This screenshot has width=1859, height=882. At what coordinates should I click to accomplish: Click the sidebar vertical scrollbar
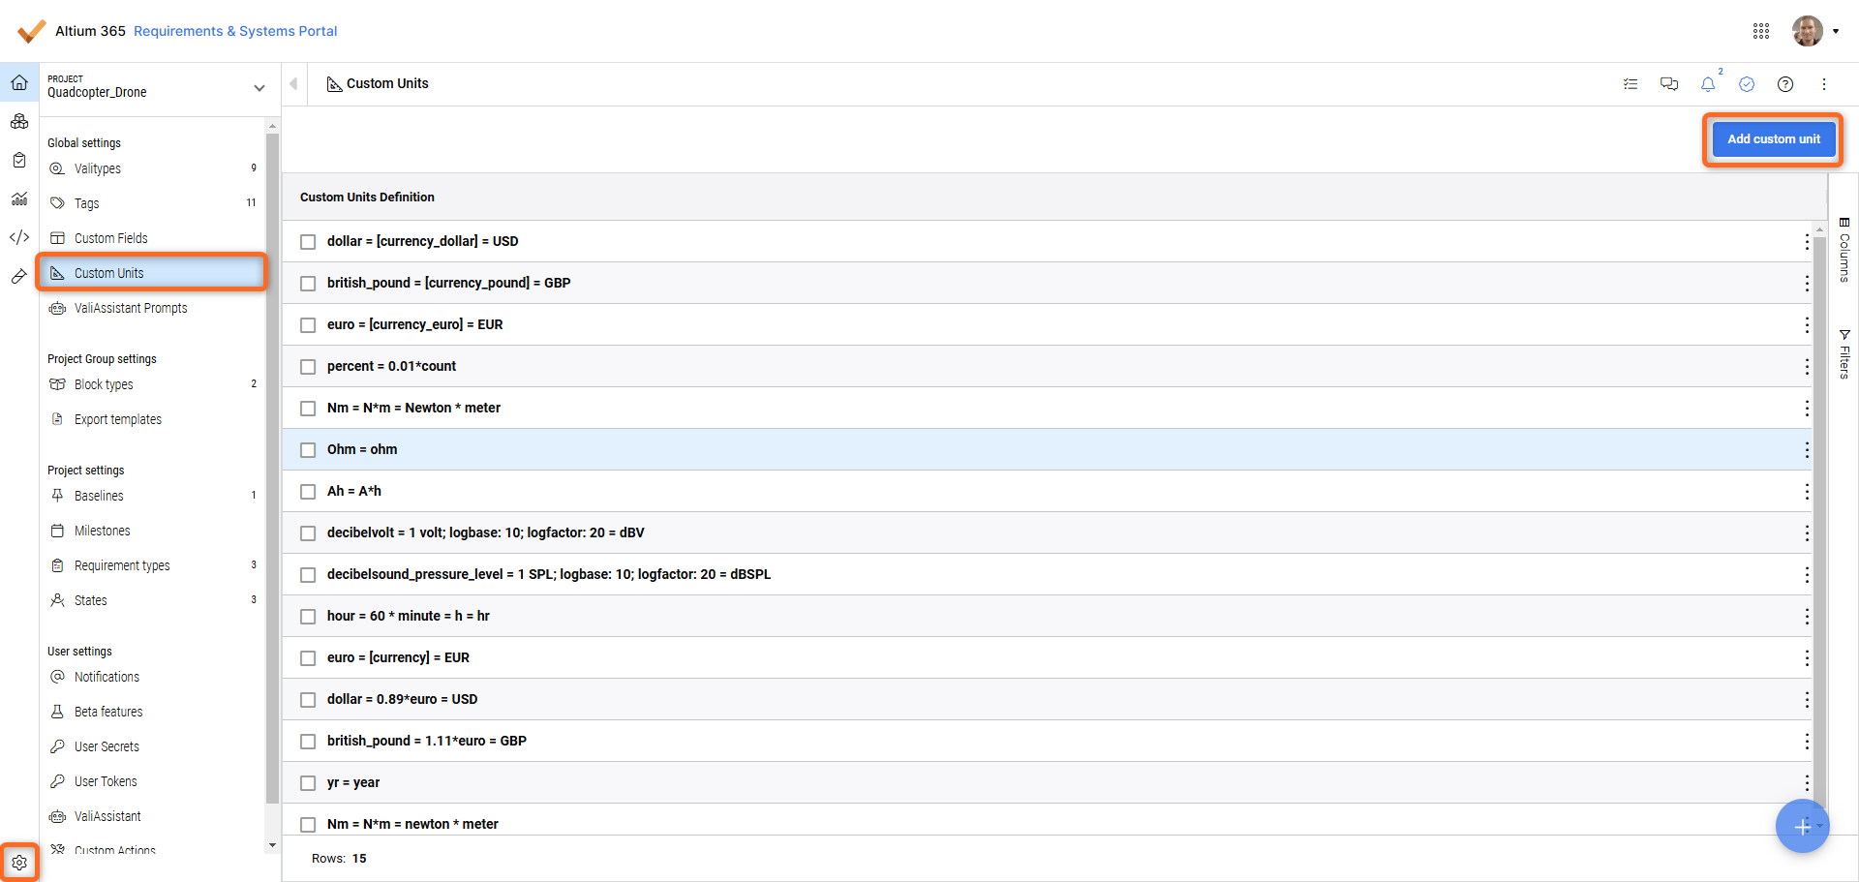click(272, 465)
